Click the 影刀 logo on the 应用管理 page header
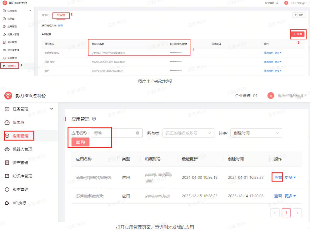Screen dimensions: 310x231 (x=8, y=95)
